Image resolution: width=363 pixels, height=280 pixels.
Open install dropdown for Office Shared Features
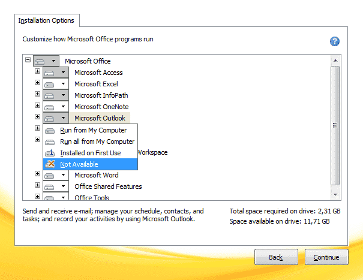tap(56, 186)
